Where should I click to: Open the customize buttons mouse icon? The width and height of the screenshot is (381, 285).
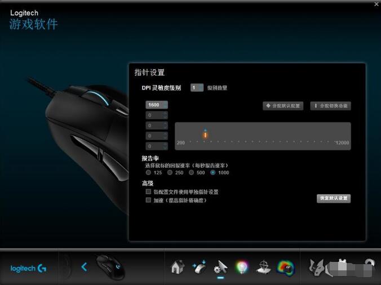200,267
